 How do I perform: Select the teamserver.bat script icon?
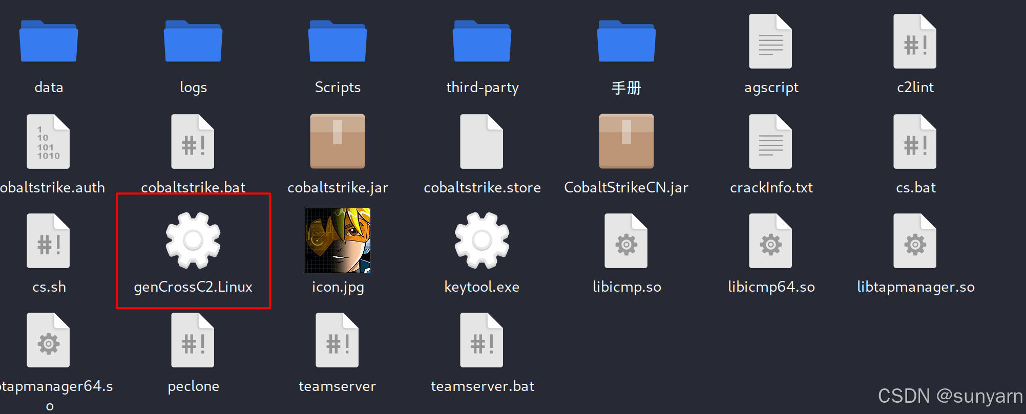coord(481,340)
